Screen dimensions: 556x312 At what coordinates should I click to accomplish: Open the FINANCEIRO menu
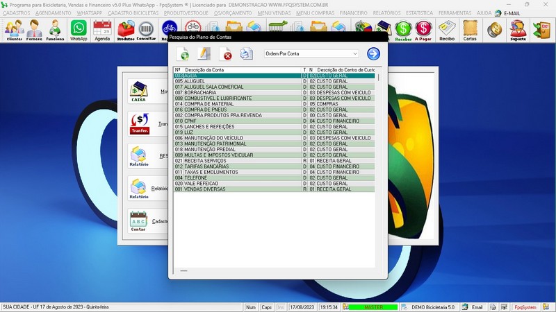353,13
